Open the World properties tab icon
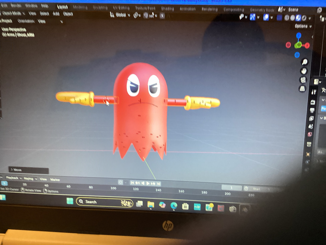The width and height of the screenshot is (326, 245). (x=310, y=134)
